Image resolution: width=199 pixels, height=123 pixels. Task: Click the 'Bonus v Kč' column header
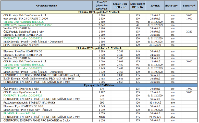coord(189,6)
